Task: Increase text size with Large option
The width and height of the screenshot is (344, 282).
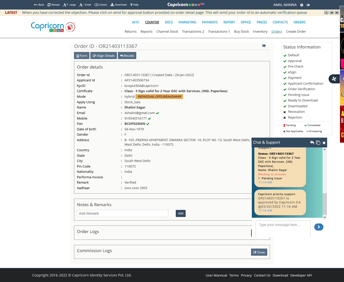Action: coord(70,5)
